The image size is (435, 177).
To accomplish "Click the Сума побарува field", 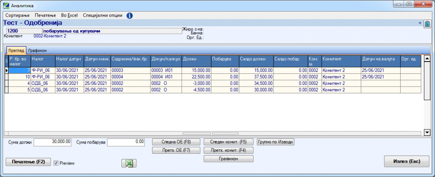I will coord(126,142).
